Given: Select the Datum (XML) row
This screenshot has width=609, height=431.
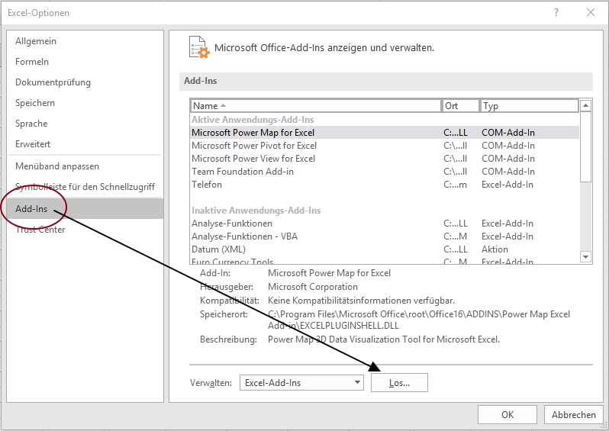Looking at the screenshot, I should pos(385,249).
